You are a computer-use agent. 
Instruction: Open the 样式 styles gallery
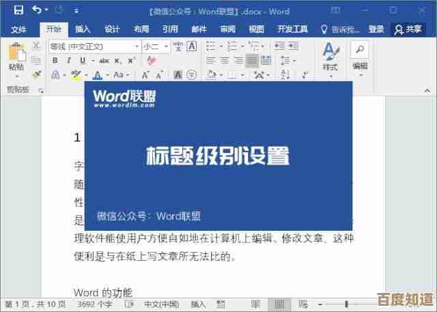point(330,59)
